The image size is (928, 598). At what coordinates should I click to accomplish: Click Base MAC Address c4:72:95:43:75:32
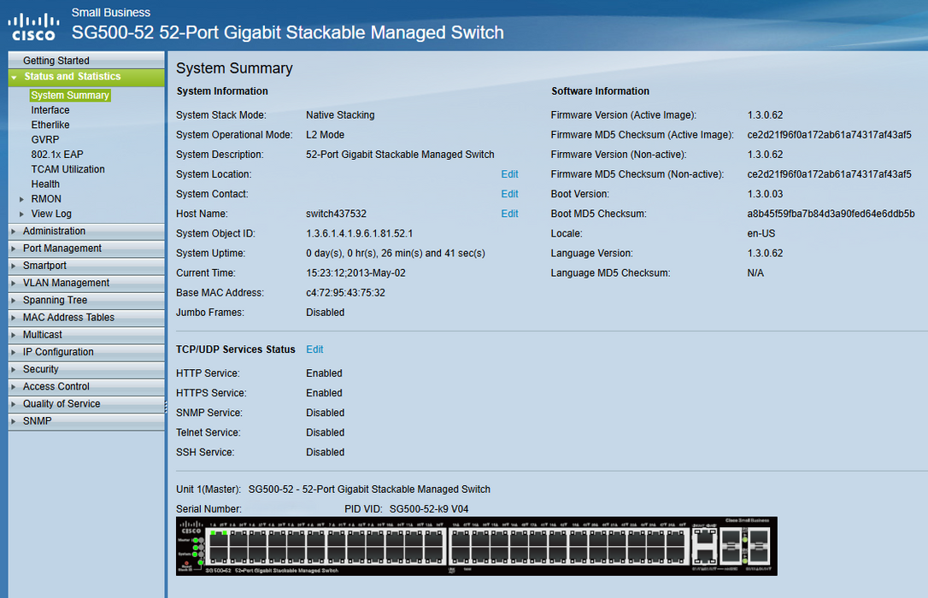click(x=345, y=293)
